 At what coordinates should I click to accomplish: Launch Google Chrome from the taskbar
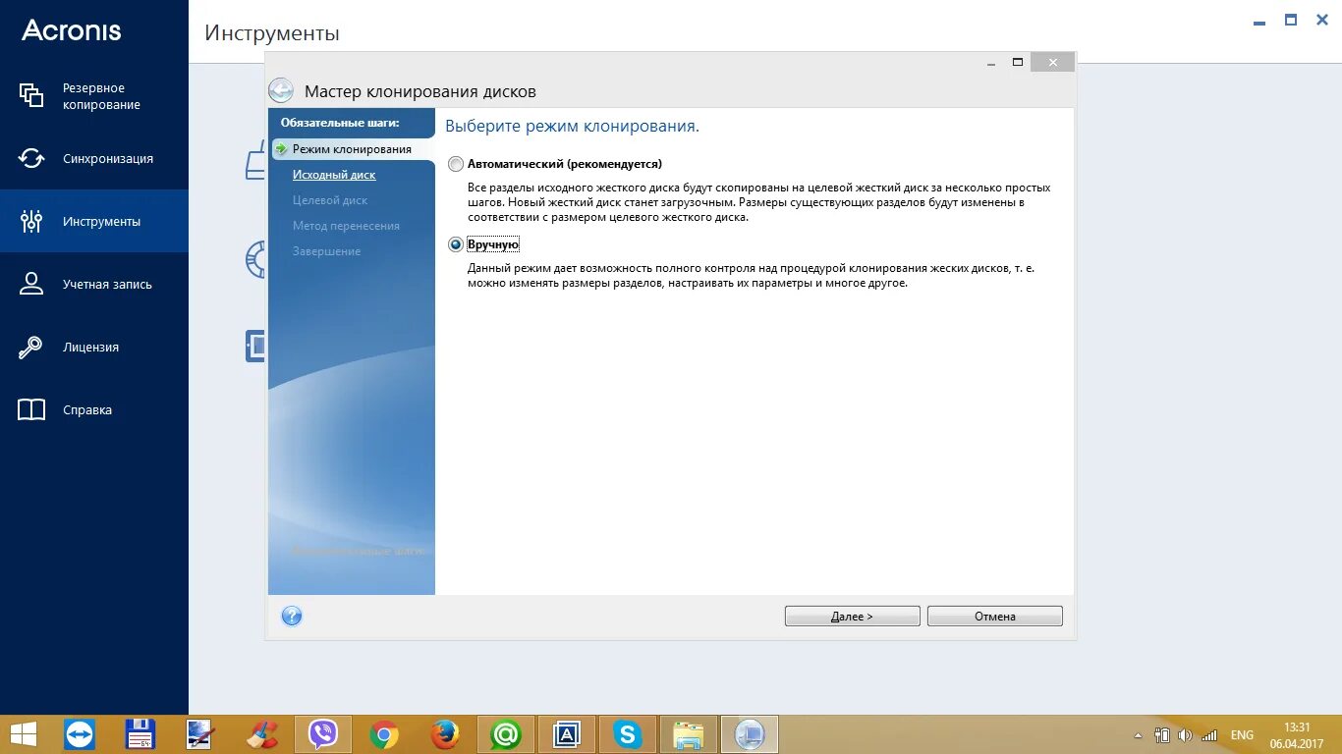coord(384,734)
